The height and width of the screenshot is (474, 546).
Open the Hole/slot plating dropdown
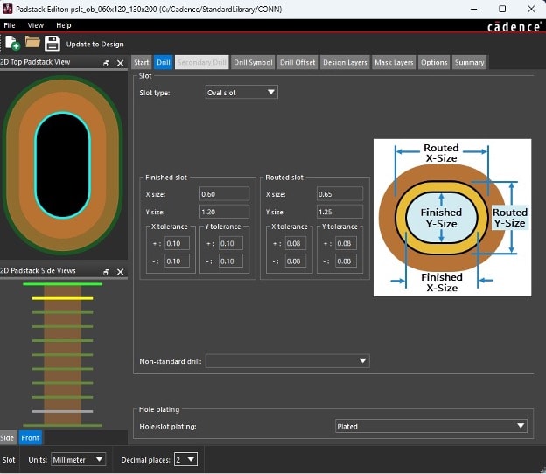pos(431,426)
